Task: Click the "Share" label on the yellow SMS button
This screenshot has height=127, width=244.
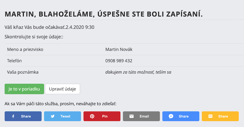Action: point(223,116)
